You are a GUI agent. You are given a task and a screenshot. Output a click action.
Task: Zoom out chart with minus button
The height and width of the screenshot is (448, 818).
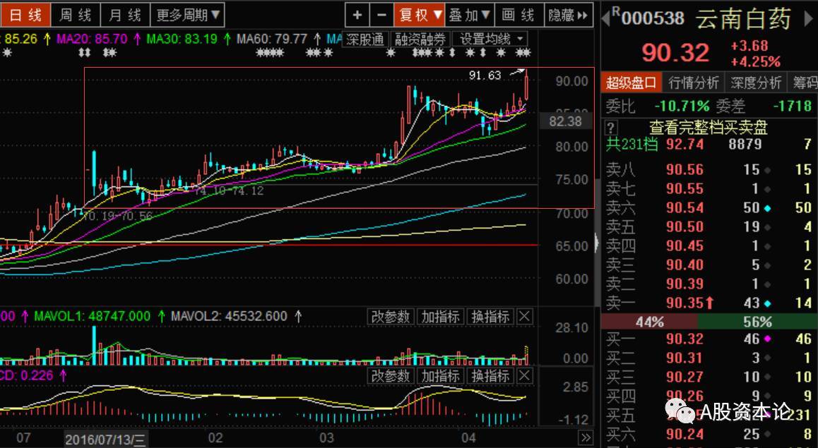pos(381,15)
